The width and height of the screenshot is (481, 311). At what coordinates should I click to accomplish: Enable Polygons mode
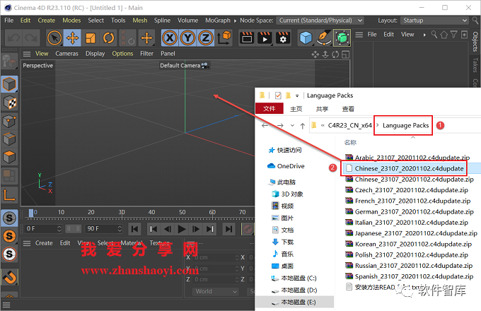(x=9, y=157)
